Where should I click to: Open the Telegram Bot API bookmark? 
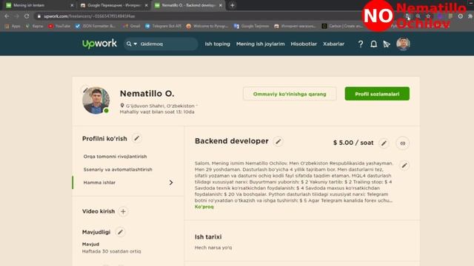click(163, 27)
